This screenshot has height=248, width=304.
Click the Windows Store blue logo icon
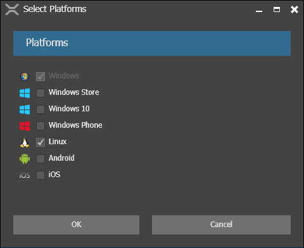(25, 93)
